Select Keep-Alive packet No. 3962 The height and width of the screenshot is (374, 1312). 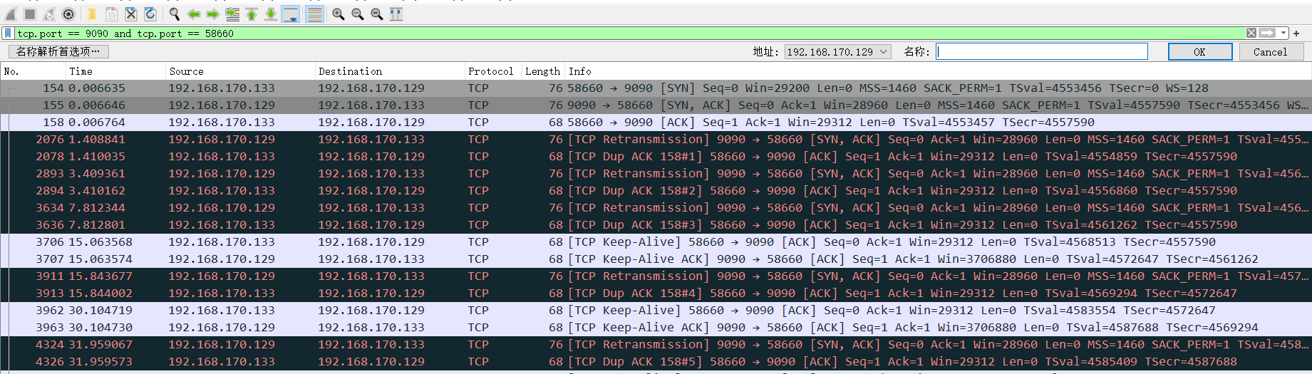tap(656, 311)
